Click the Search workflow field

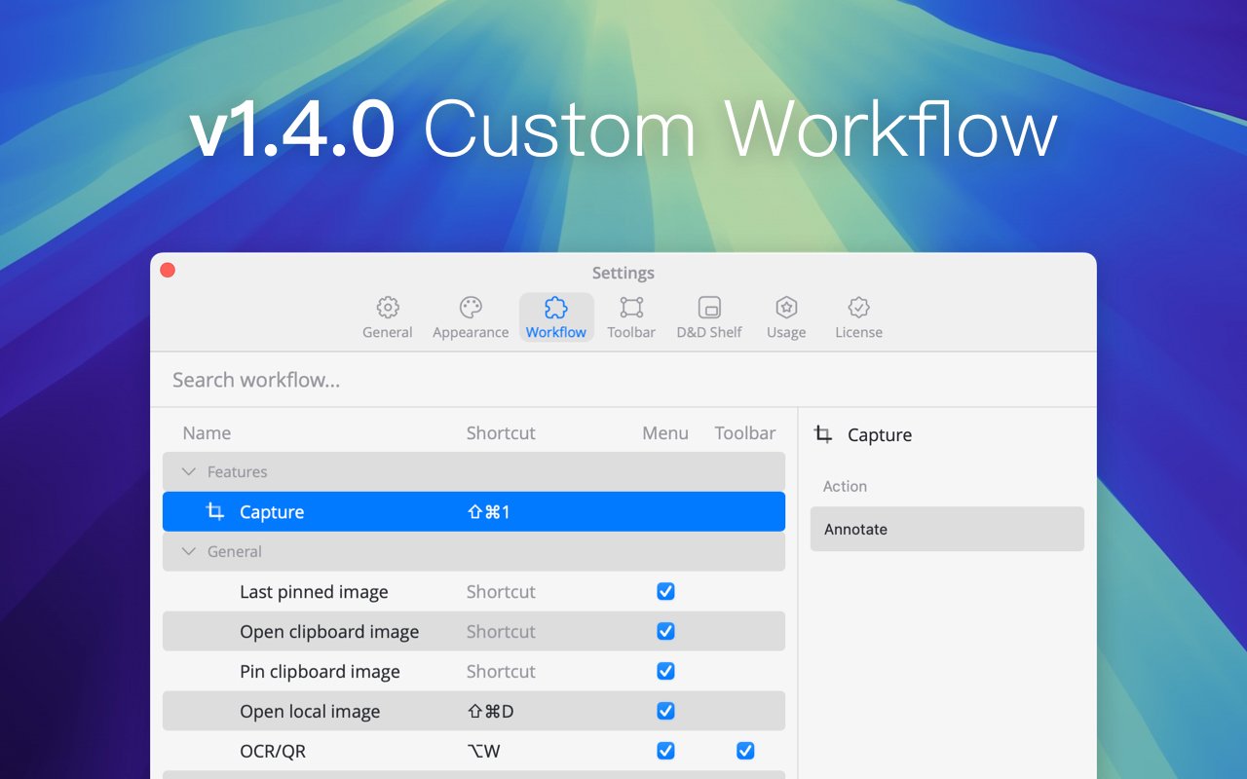[623, 380]
